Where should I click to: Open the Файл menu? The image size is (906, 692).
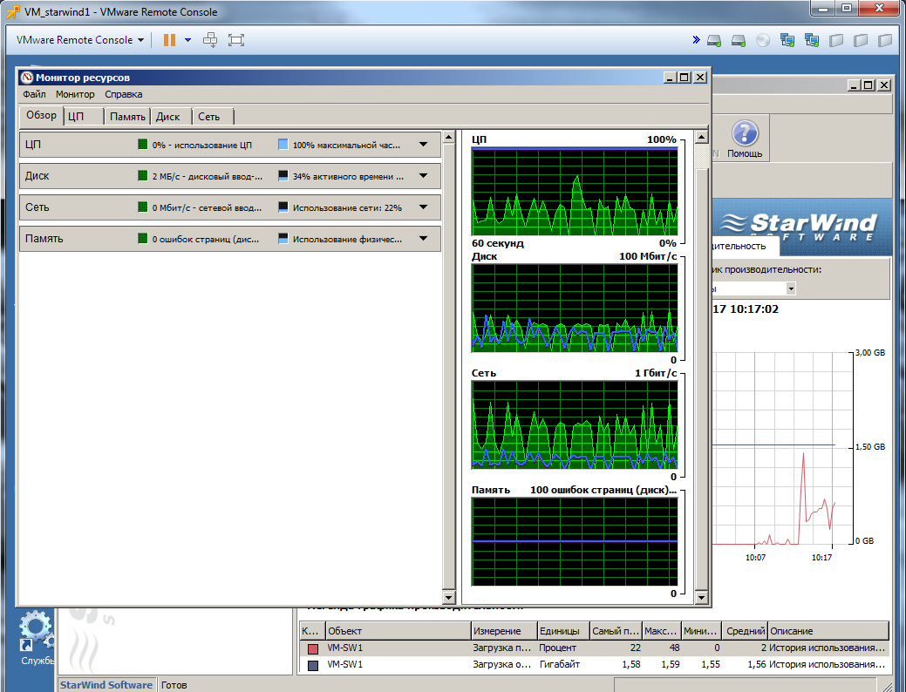tap(34, 94)
